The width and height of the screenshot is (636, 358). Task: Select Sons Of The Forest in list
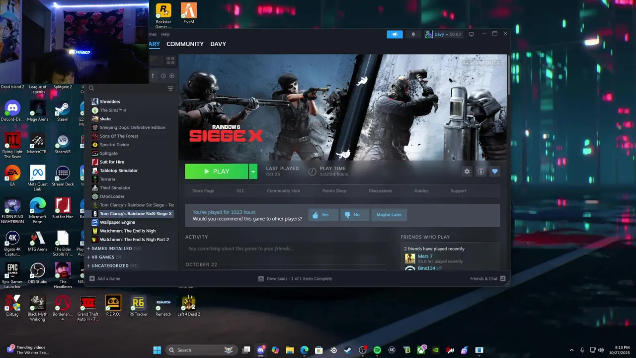(x=119, y=136)
